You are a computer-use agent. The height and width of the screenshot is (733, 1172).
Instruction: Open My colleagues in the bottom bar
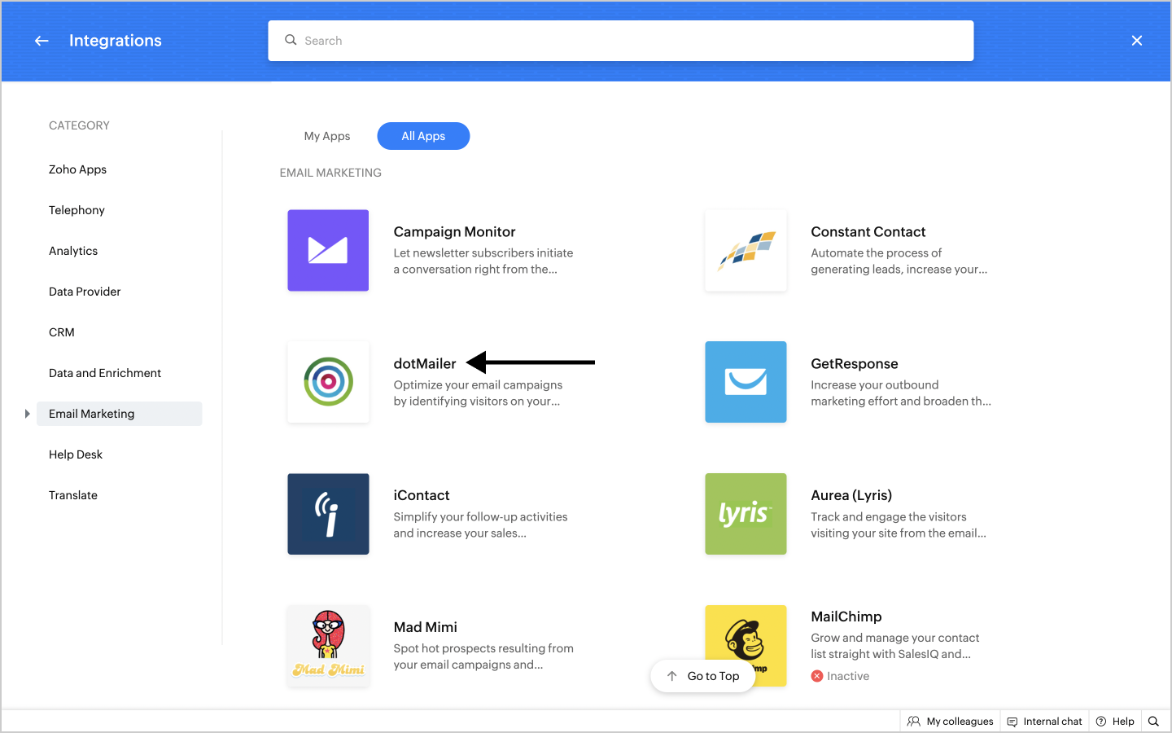click(951, 721)
